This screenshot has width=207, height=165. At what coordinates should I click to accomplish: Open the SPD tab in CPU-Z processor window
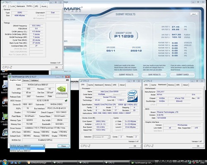[115, 85]
